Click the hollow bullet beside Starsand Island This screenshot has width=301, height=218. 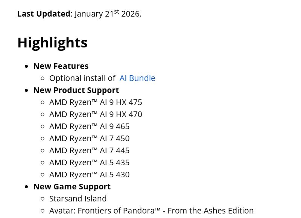(x=42, y=199)
